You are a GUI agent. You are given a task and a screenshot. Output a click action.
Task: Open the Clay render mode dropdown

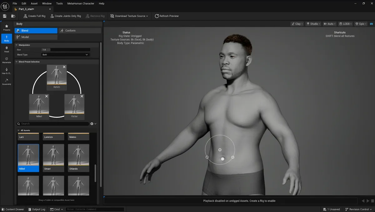coord(297,24)
